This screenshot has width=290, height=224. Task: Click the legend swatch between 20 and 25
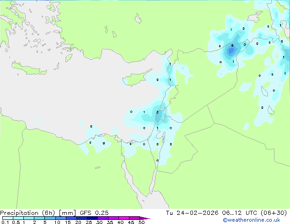82,218
